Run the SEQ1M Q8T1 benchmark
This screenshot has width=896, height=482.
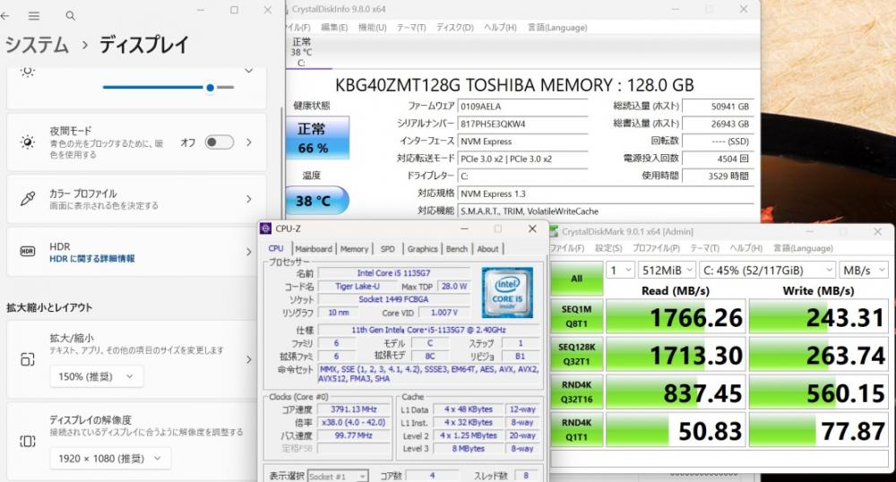[576, 316]
